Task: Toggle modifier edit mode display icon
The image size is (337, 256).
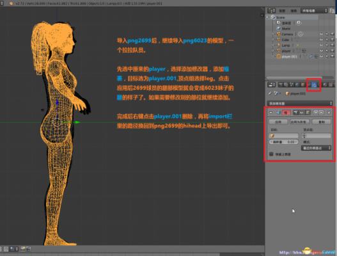Action: 308,112
